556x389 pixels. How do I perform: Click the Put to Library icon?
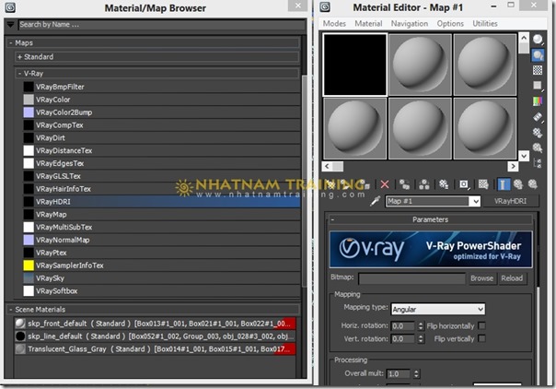point(444,184)
